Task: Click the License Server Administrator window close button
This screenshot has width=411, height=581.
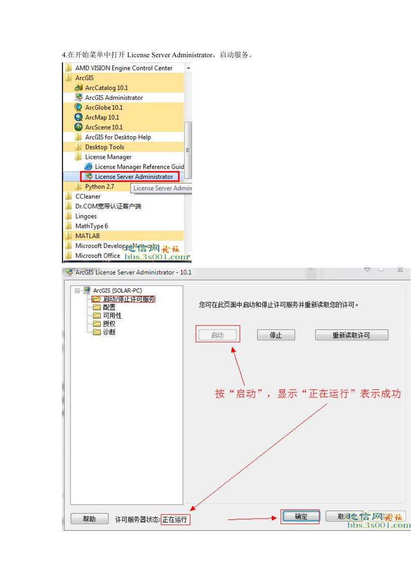Action: coord(400,270)
